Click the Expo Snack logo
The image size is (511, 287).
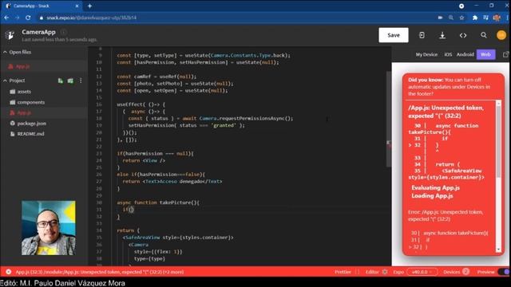coord(10,35)
